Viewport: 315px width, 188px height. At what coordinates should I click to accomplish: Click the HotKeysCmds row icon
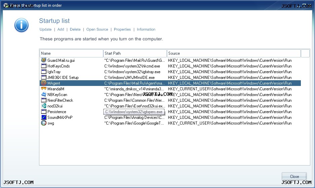[x=44, y=66]
